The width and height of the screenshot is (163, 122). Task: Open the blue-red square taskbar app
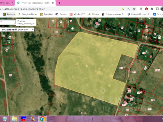(24, 119)
